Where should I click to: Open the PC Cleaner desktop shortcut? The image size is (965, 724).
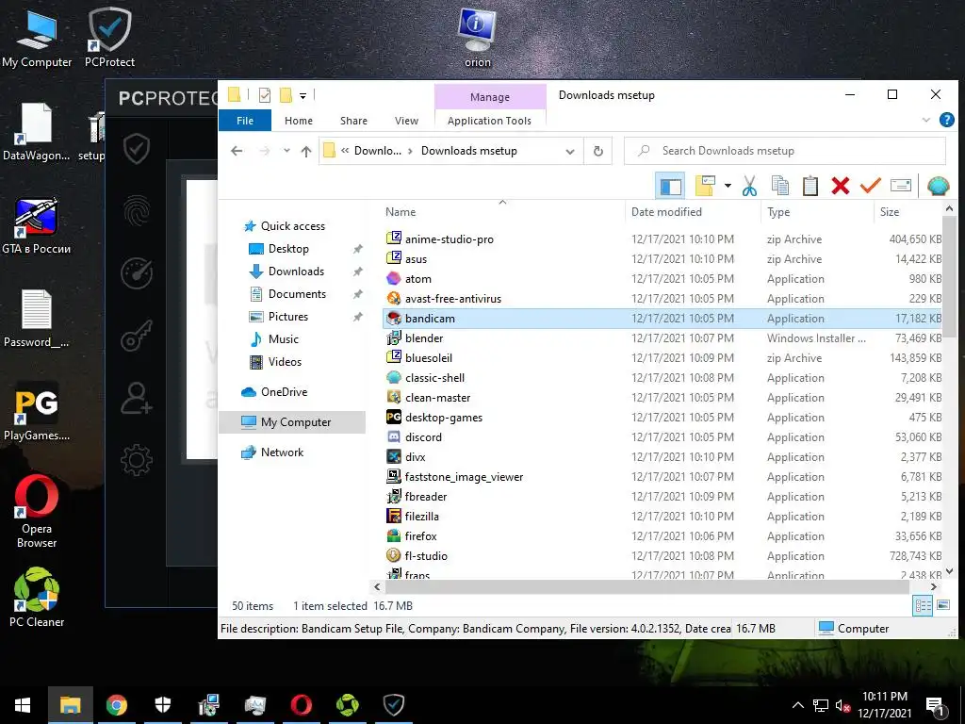[37, 597]
